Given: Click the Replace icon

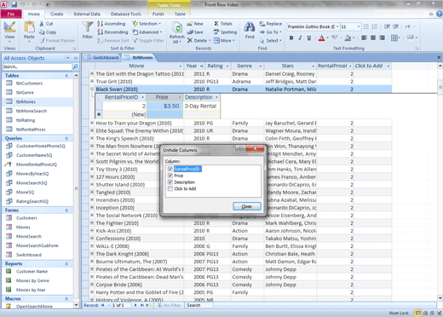Looking at the screenshot, I should (262, 24).
